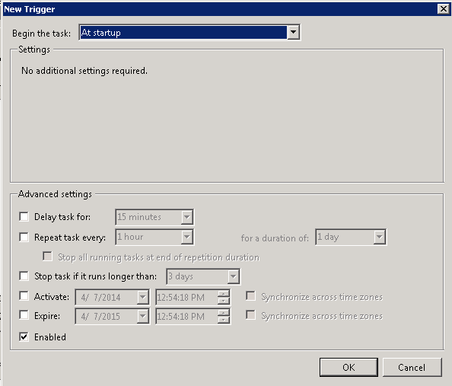Expand the '1 hour' repeat dropdown

186,237
